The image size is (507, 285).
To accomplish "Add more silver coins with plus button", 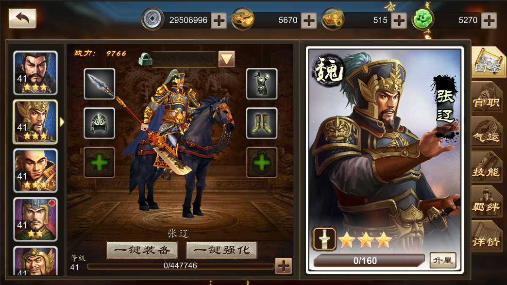I will tap(219, 21).
